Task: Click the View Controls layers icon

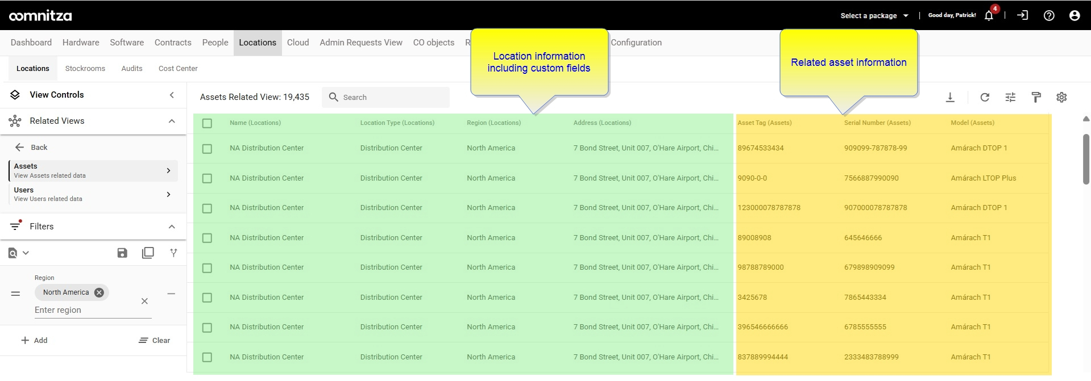Action: [15, 95]
